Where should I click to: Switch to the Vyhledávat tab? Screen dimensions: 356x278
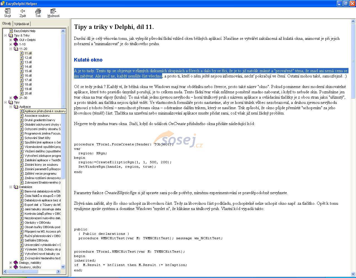(21, 24)
